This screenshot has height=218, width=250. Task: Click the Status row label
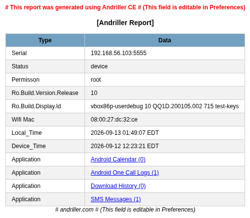tap(20, 66)
